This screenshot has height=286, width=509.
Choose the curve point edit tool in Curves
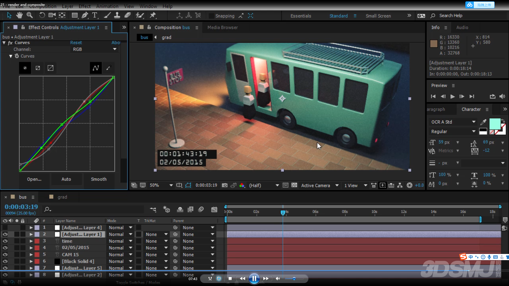point(96,68)
